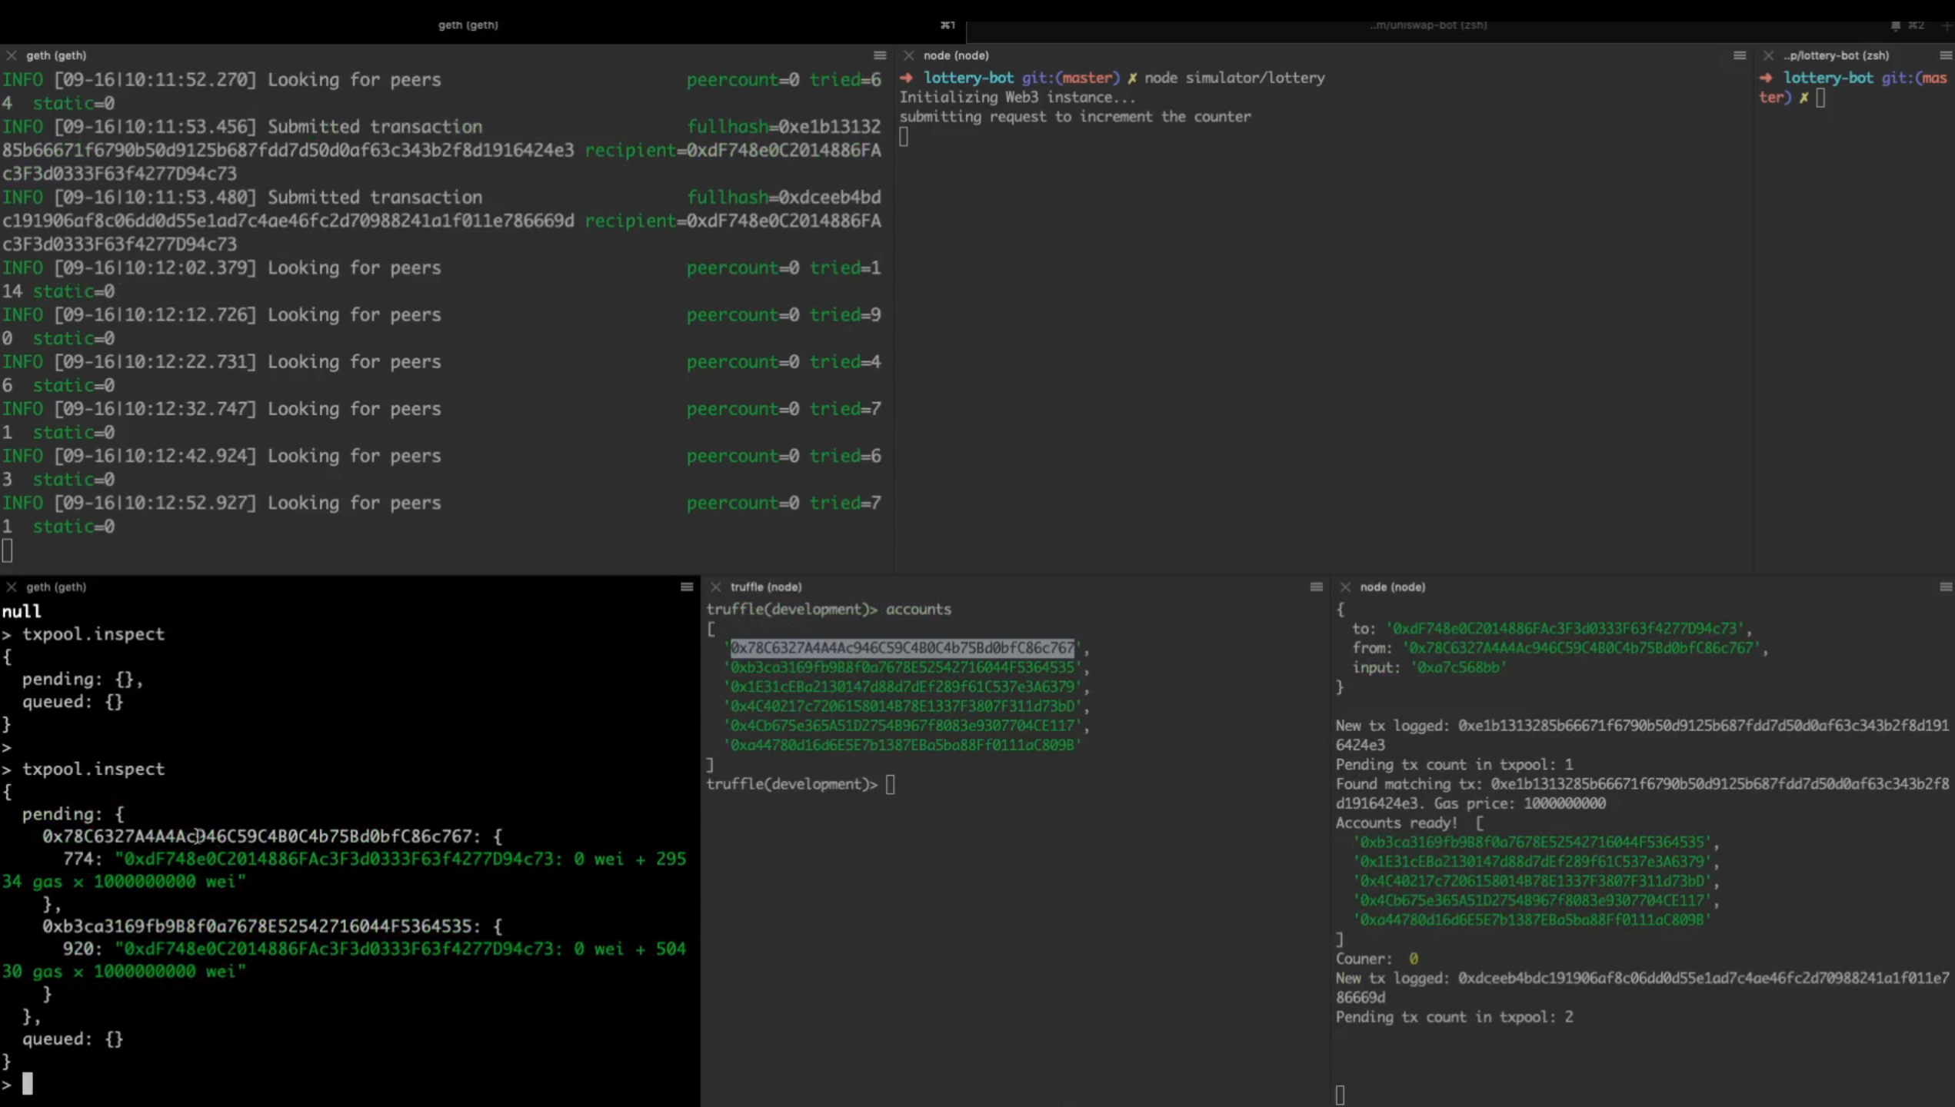1955x1107 pixels.
Task: Focus the truffle(development) command prompt
Action: (x=890, y=784)
